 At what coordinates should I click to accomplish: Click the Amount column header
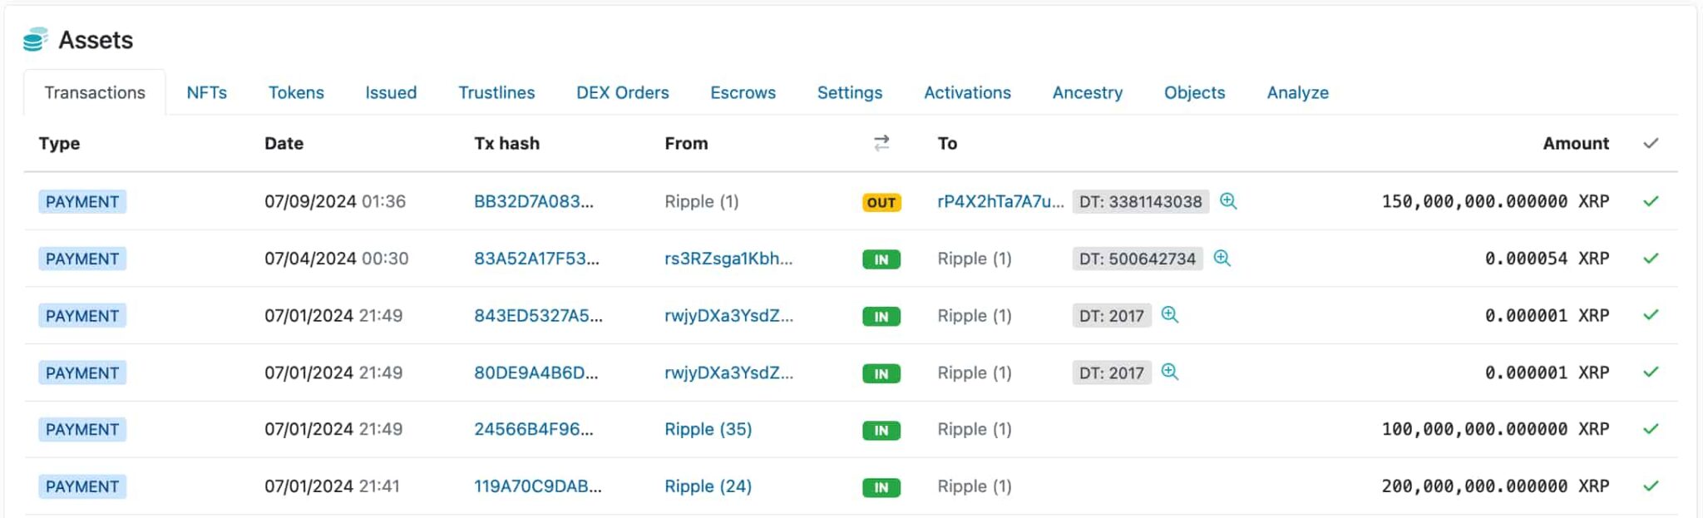click(1575, 143)
